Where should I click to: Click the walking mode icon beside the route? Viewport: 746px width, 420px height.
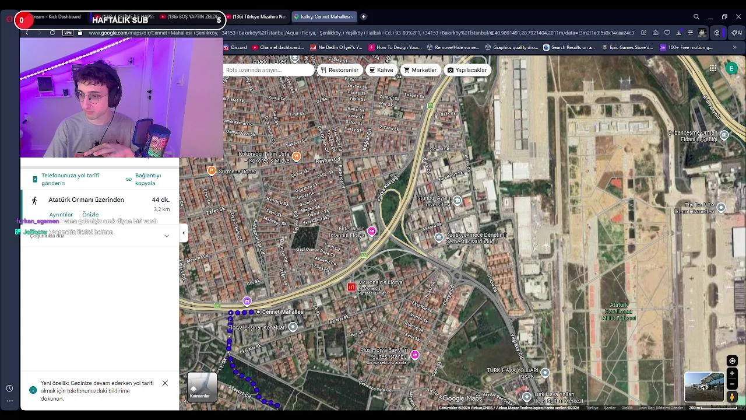pos(34,201)
